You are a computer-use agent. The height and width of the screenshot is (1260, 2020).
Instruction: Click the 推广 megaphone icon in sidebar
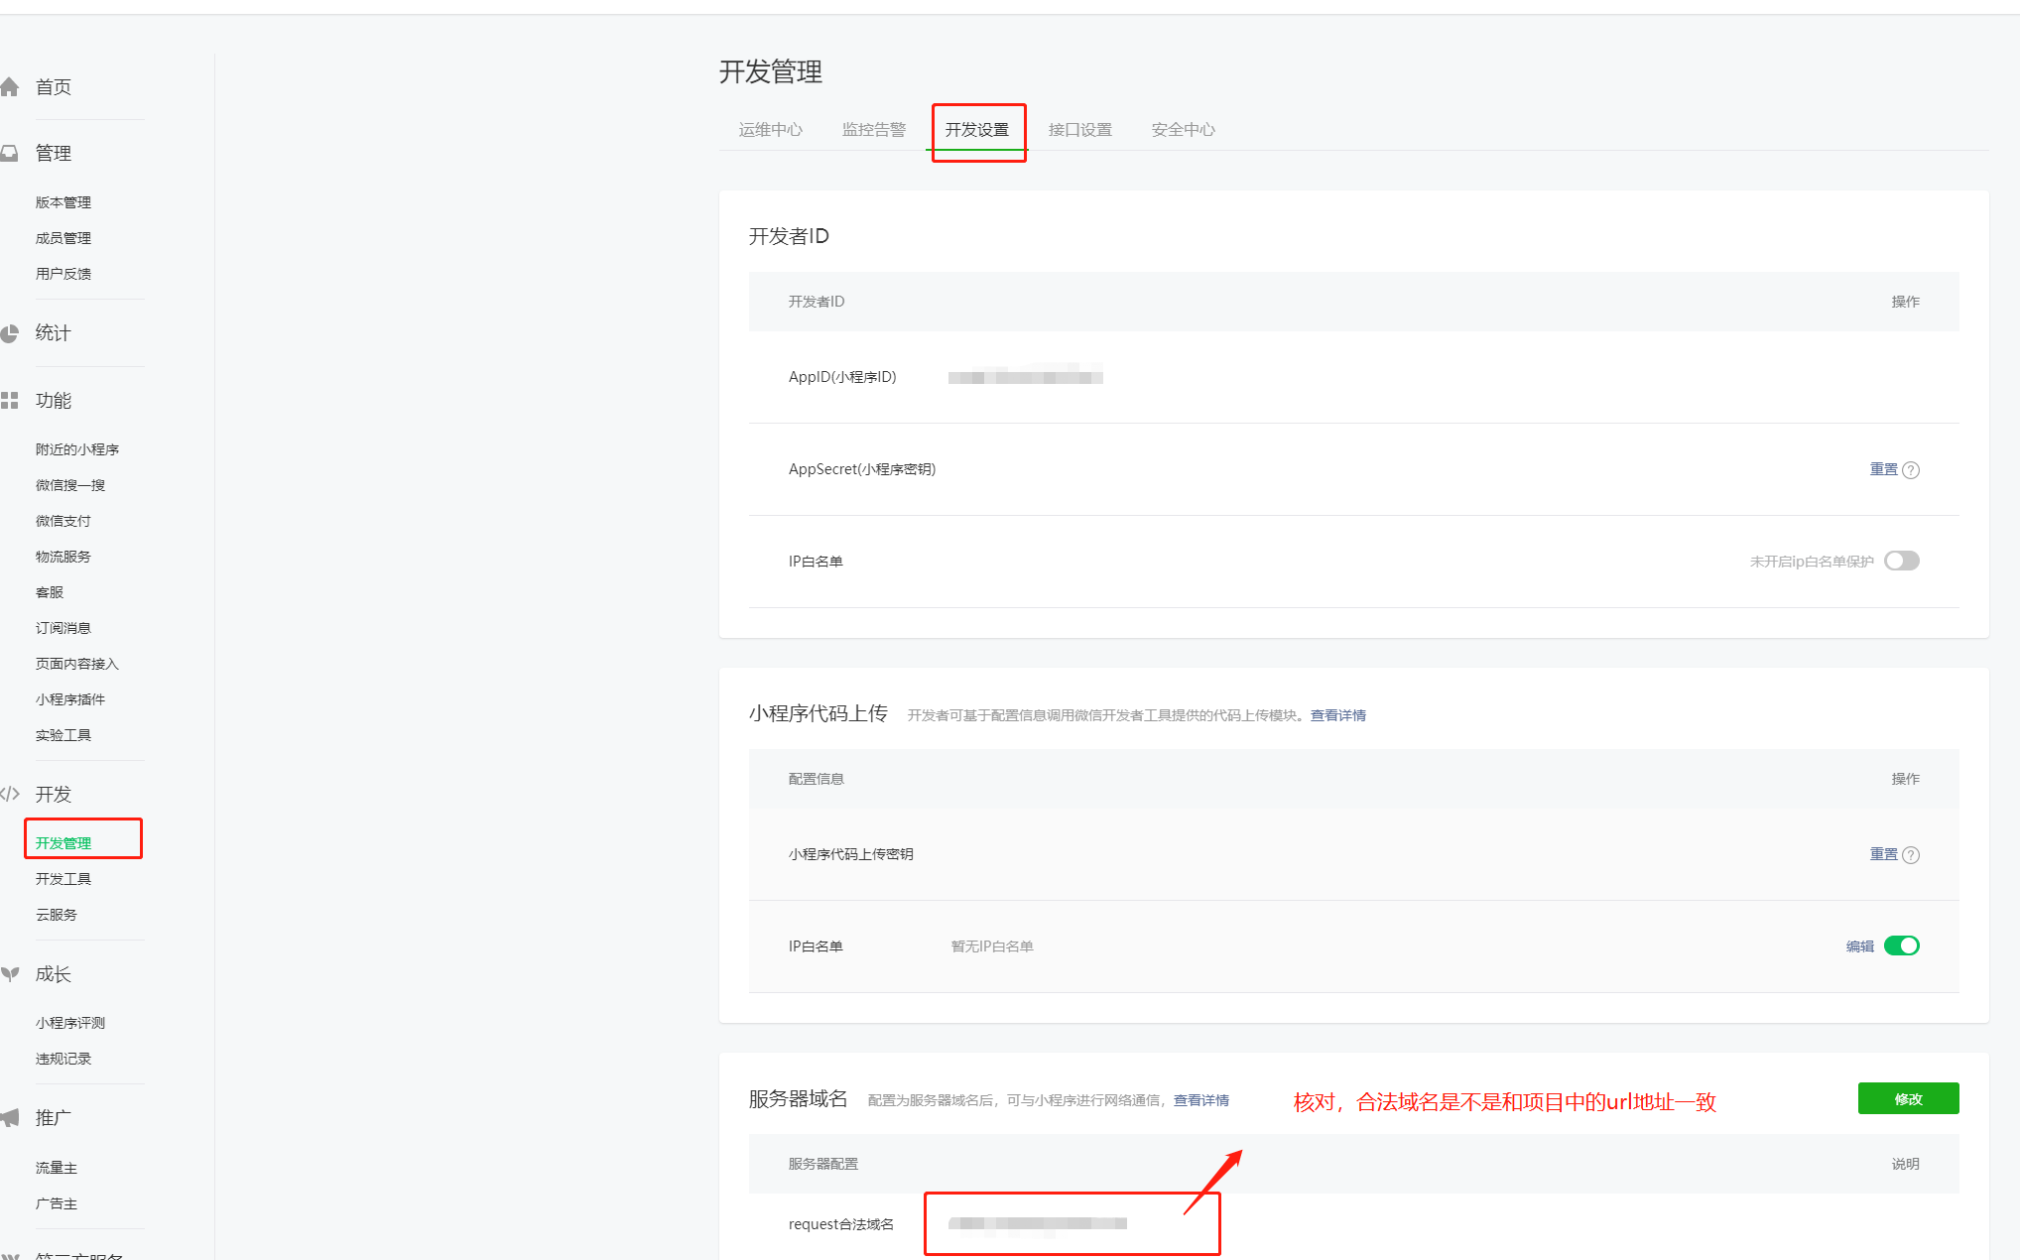point(11,1117)
